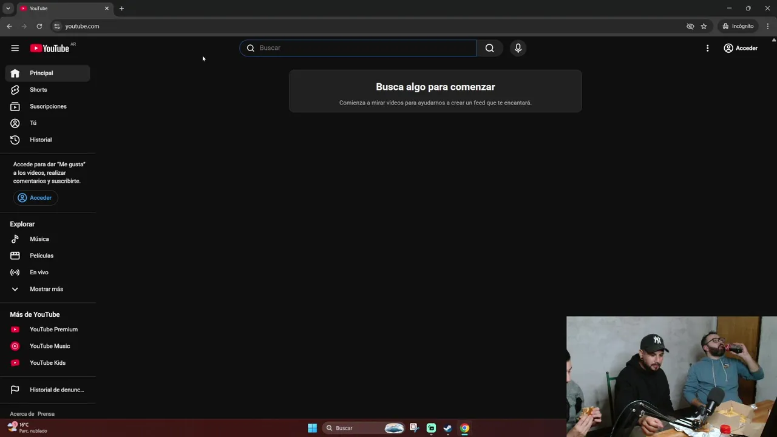Screen dimensions: 777x437
Task: Click inside the Buscar search field
Action: (x=358, y=48)
